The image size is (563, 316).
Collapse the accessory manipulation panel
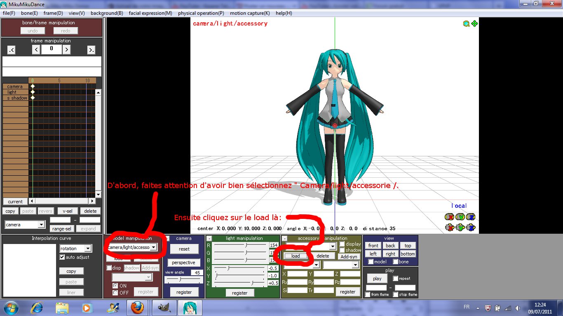point(284,238)
